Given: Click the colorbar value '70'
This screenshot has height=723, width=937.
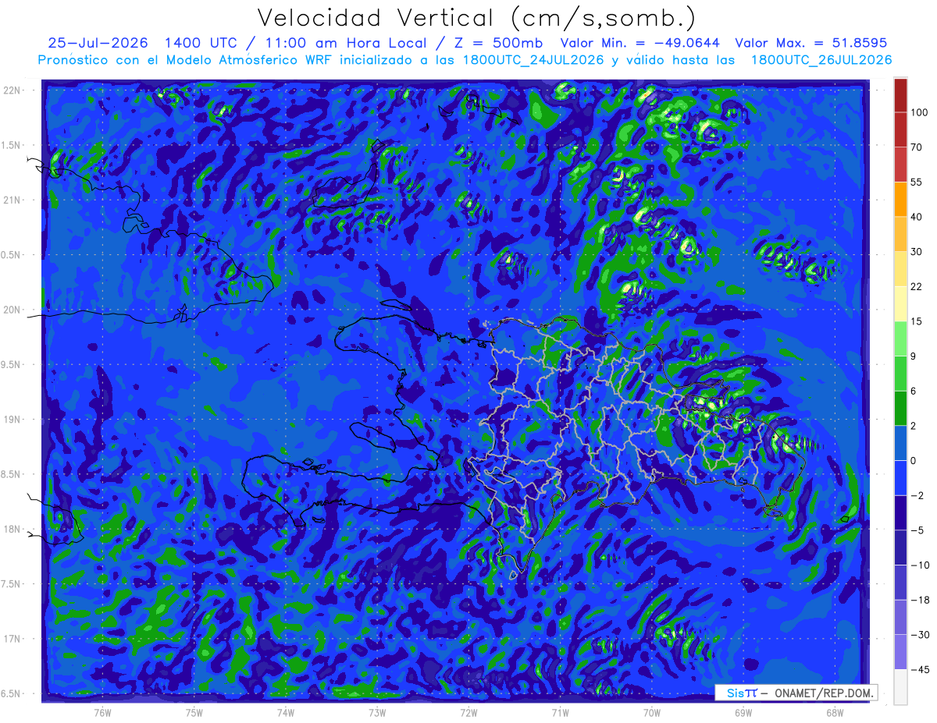Looking at the screenshot, I should click(917, 147).
